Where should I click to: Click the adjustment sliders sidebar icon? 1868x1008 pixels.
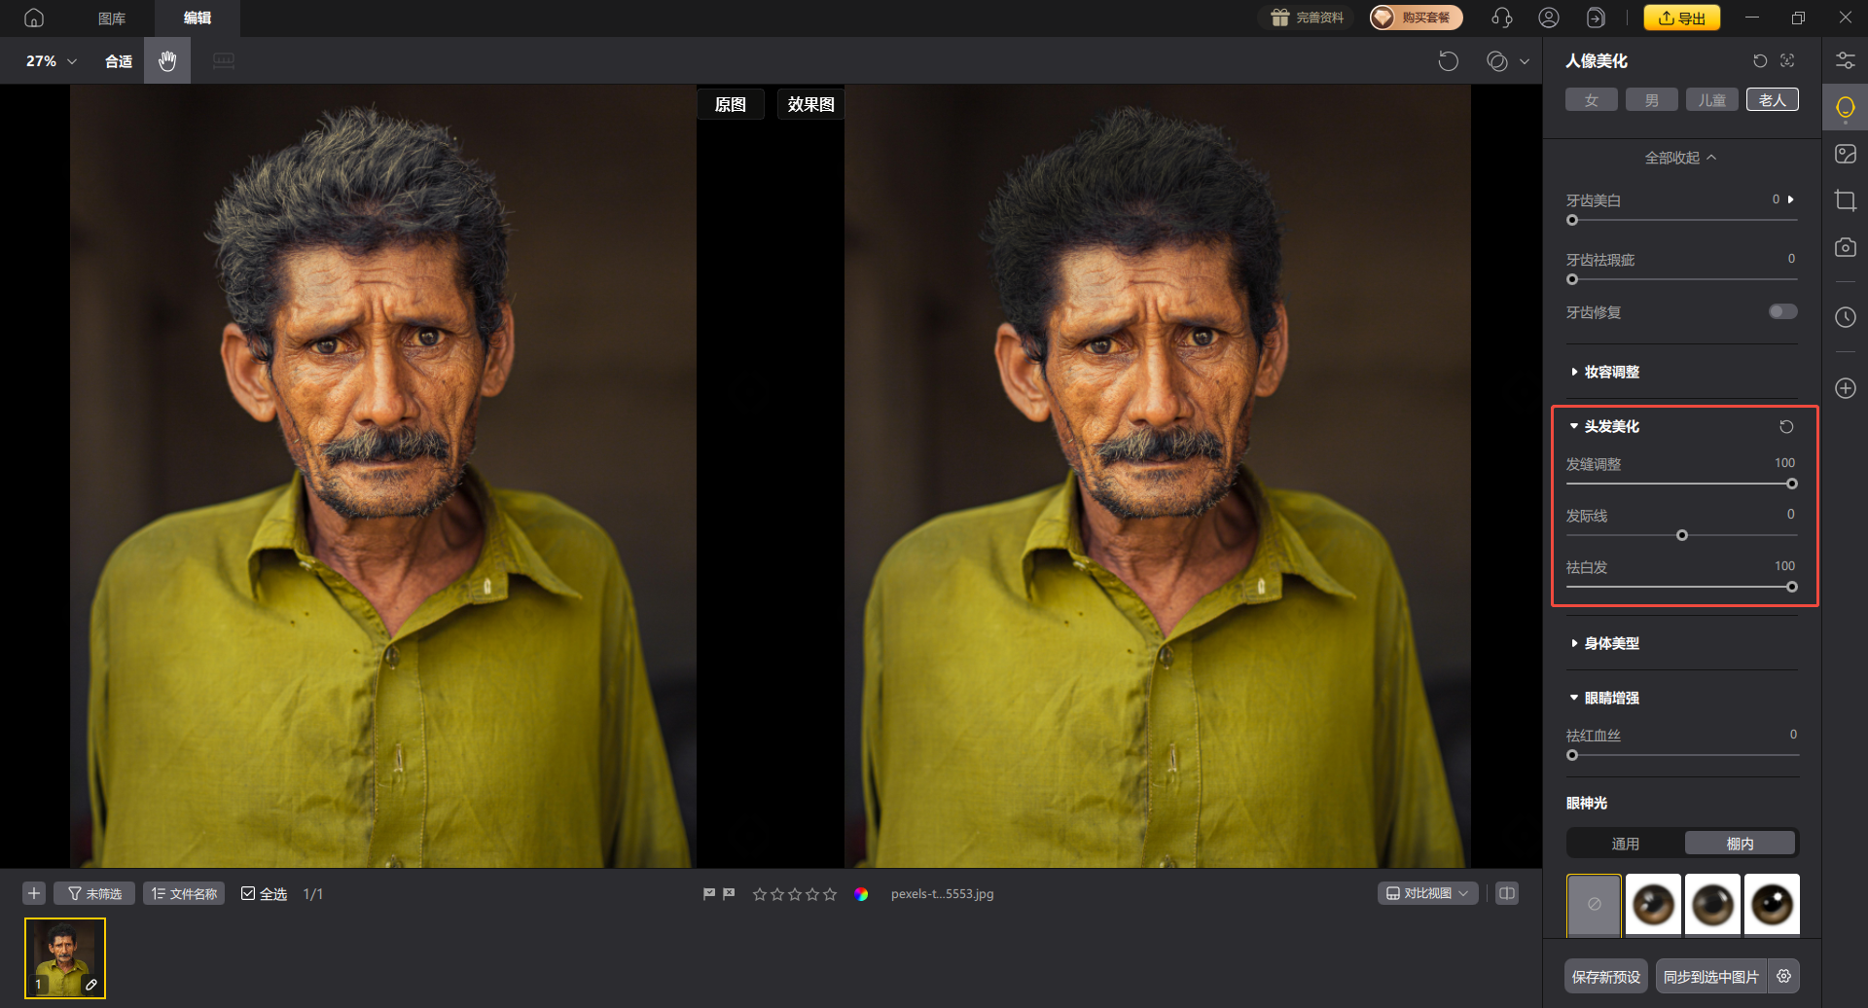(x=1845, y=61)
